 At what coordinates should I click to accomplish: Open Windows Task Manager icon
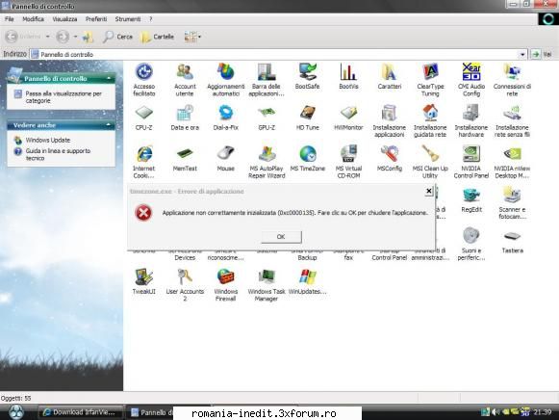(267, 285)
